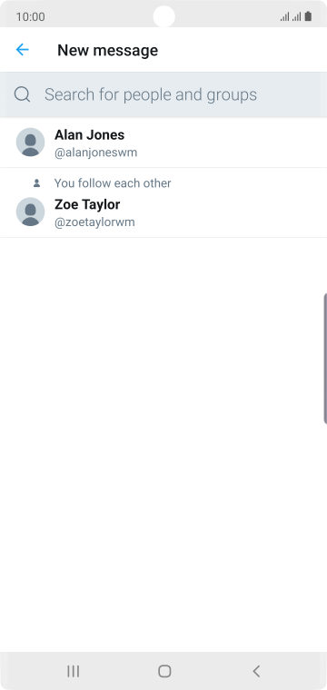The height and width of the screenshot is (690, 327).
Task: Select Alan Jones avatar picture
Action: point(30,143)
